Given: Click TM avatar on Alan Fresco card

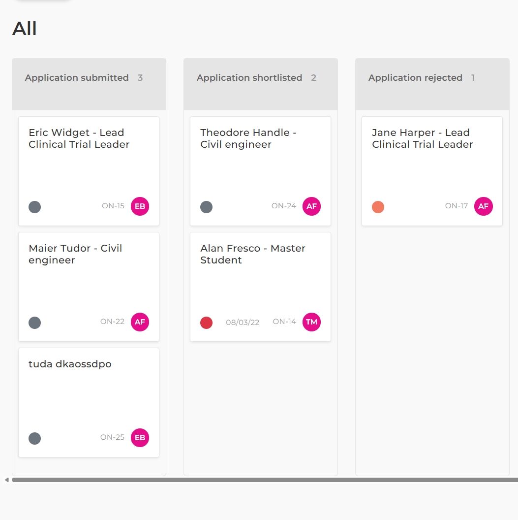Looking at the screenshot, I should pos(311,322).
